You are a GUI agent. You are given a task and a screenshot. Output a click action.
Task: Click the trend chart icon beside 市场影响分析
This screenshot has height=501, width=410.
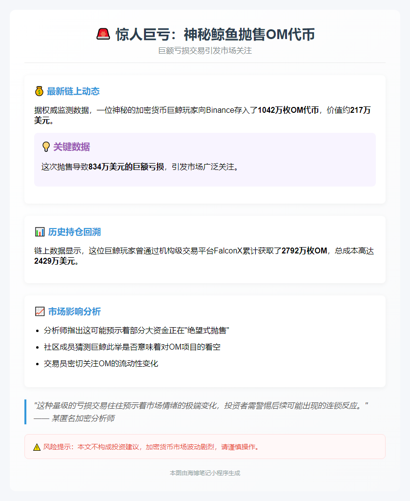point(40,312)
